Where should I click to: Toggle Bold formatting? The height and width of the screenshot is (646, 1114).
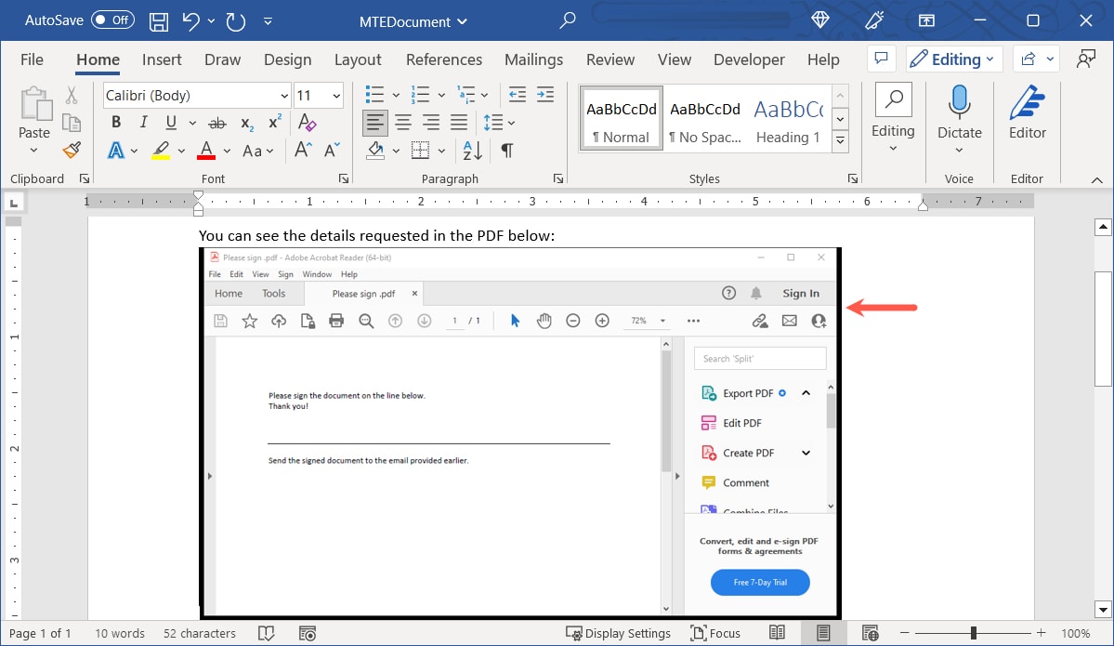pos(115,122)
